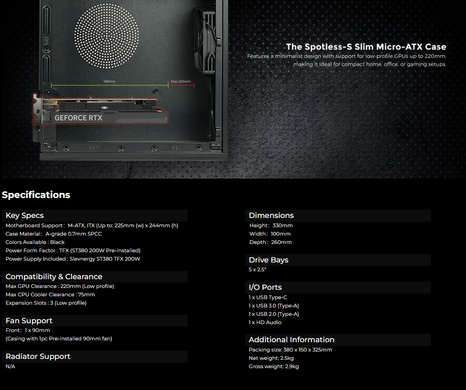Click the Fan Support section header

29,320
